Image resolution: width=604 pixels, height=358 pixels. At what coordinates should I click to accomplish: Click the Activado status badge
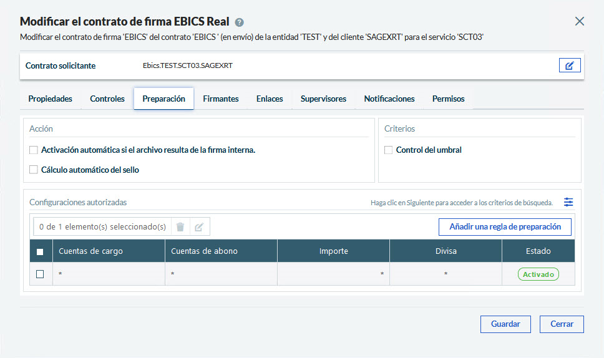[538, 274]
